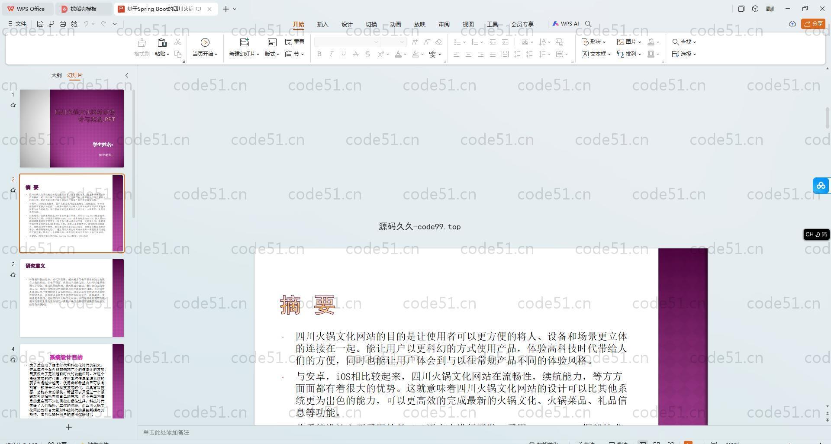Switch to the 审阅 ribbon tab
The width and height of the screenshot is (831, 444).
[x=444, y=24]
